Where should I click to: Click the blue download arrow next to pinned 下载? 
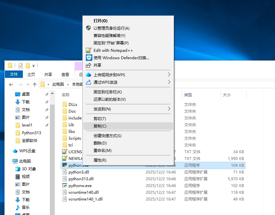(18, 102)
